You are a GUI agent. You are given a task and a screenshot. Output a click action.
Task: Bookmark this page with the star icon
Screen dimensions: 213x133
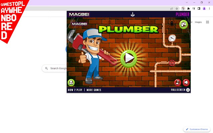[177, 9]
